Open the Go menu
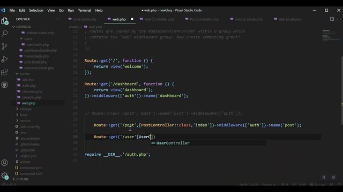This screenshot has width=343, height=192. pyautogui.click(x=61, y=10)
